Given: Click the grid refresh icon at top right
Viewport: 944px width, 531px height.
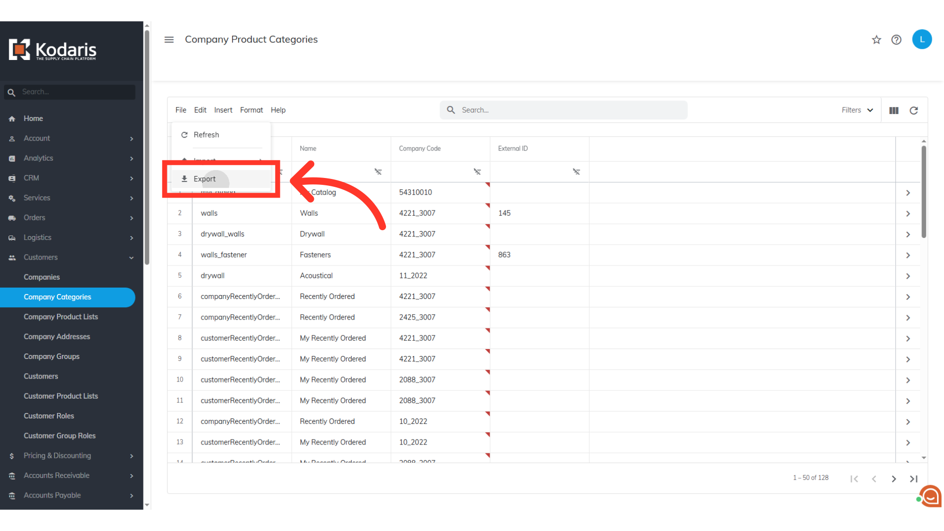Looking at the screenshot, I should click(914, 111).
